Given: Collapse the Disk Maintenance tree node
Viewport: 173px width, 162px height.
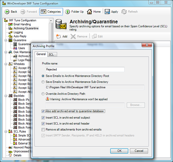Looking at the screenshot, I should tap(6, 52).
